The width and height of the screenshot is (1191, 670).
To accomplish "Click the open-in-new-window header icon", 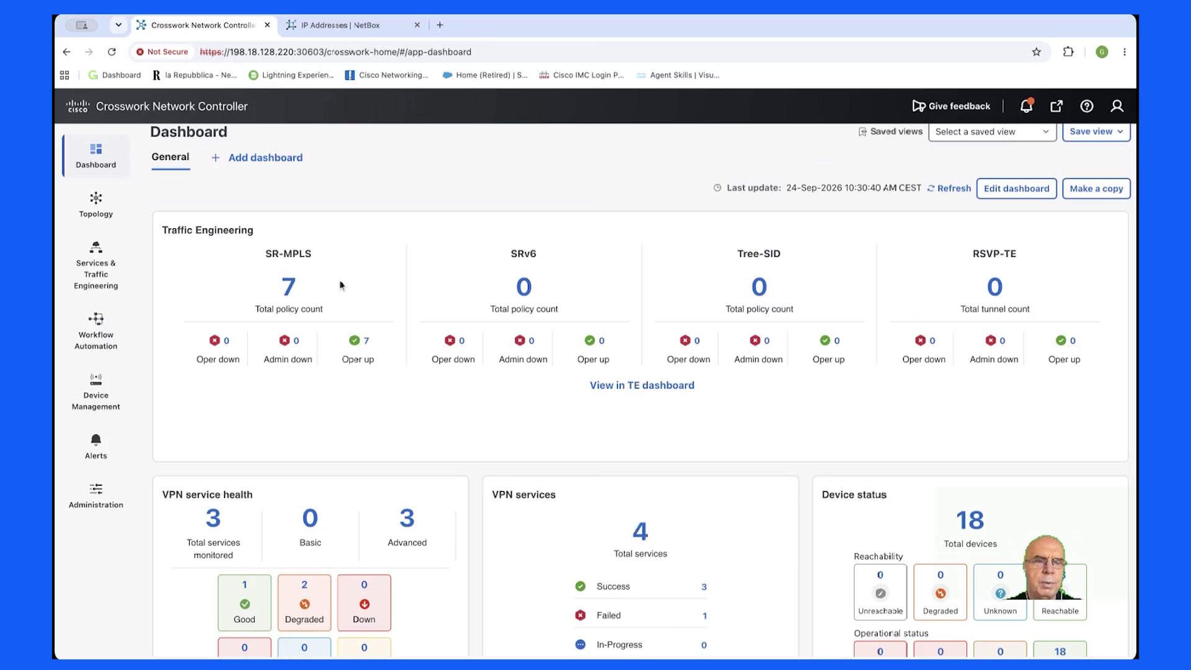I will (1056, 106).
